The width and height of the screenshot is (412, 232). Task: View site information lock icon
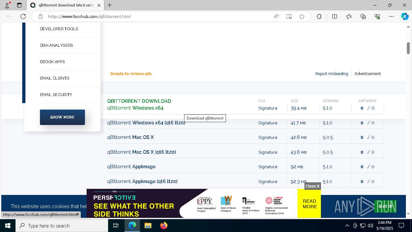pos(40,16)
